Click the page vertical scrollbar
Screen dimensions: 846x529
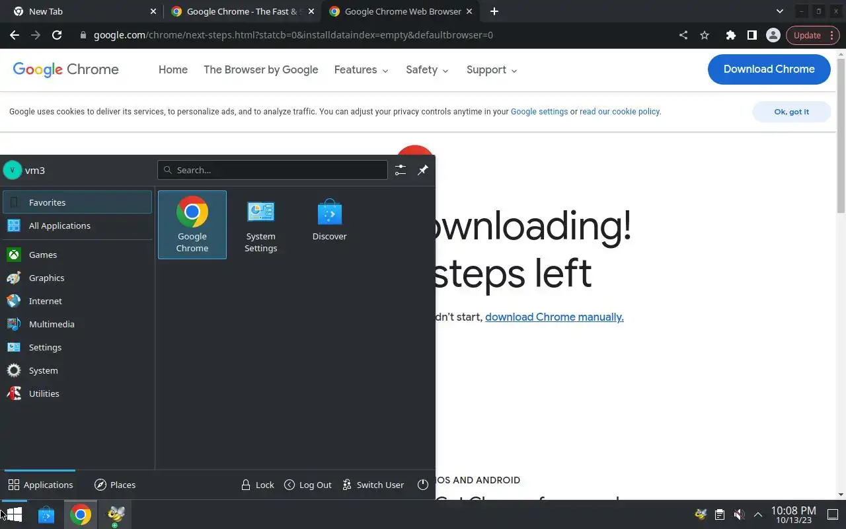point(841,136)
